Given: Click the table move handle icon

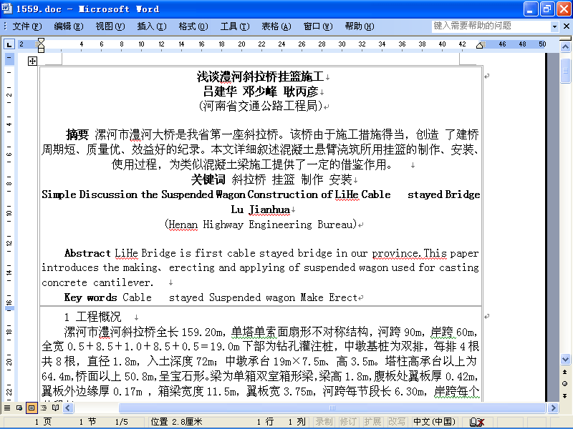Looking at the screenshot, I should coord(32,61).
